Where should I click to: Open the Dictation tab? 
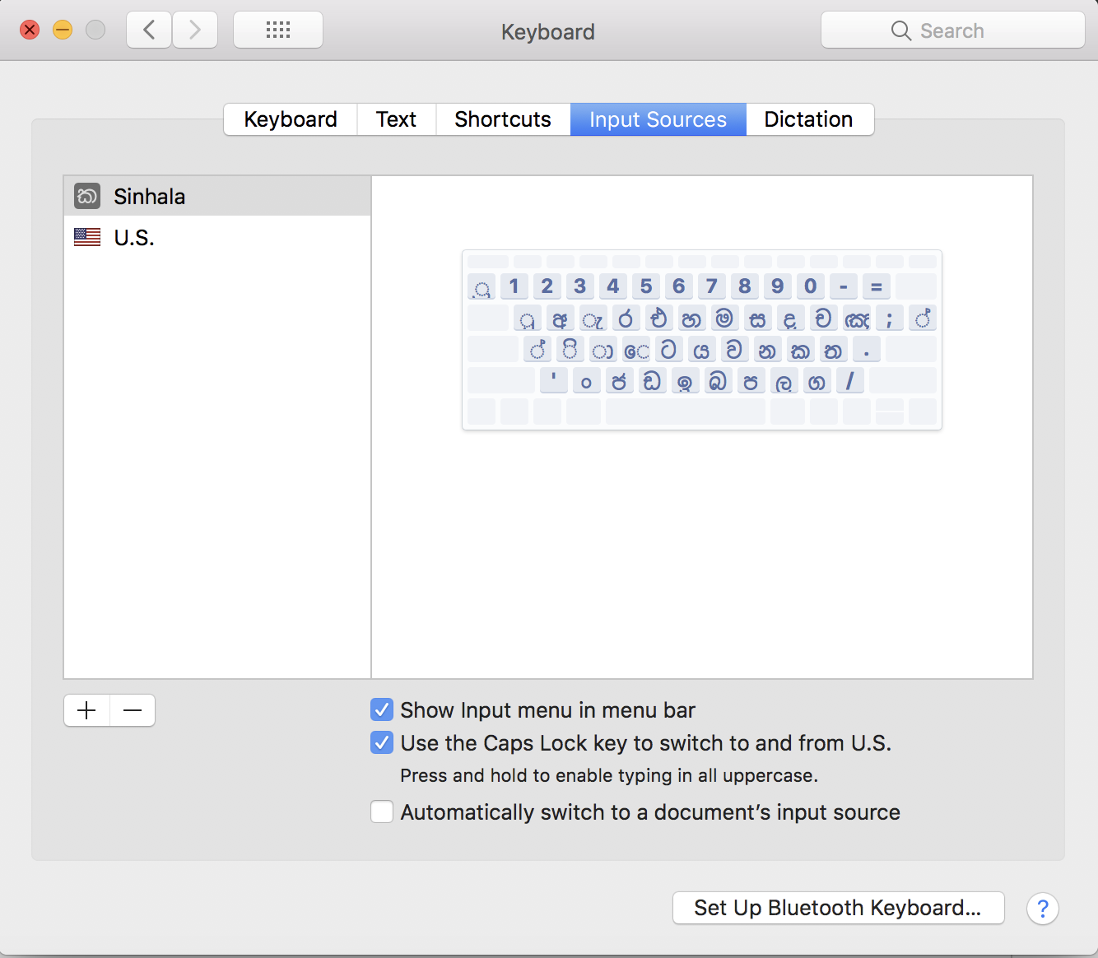(808, 119)
